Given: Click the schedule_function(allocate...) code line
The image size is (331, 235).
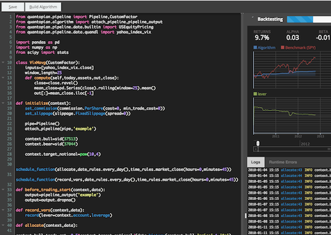Looking at the screenshot, I should click(x=123, y=169).
